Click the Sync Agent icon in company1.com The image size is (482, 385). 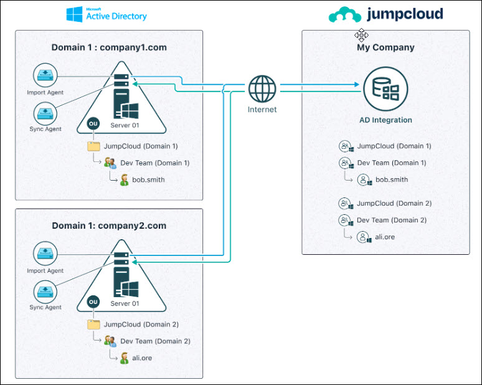(45, 114)
